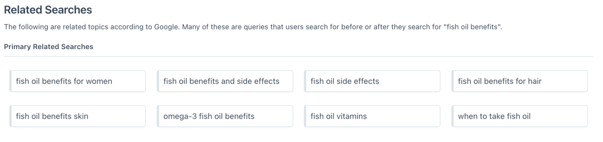Screen dimensions: 603x142
Task: Click the quoted "fish oil benefits" phrase in description
Action: click(472, 27)
